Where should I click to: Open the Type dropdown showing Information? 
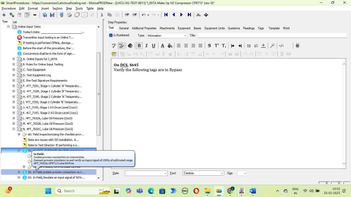(x=167, y=35)
